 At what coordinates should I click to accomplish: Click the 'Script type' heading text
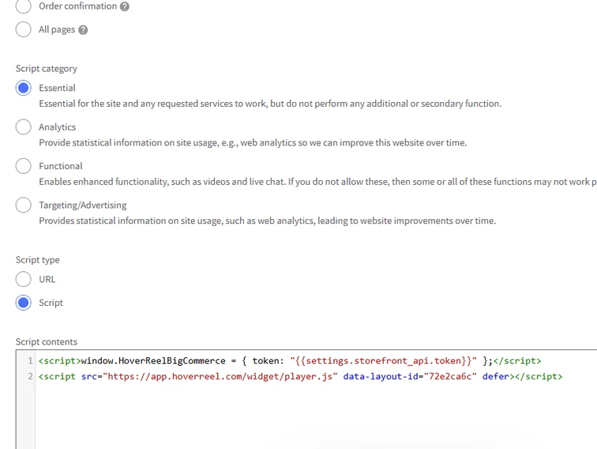[x=38, y=260]
